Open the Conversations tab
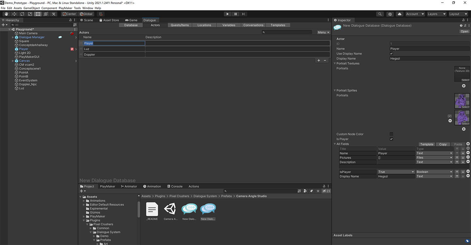Screen dimensions: 471x245 (x=253, y=25)
